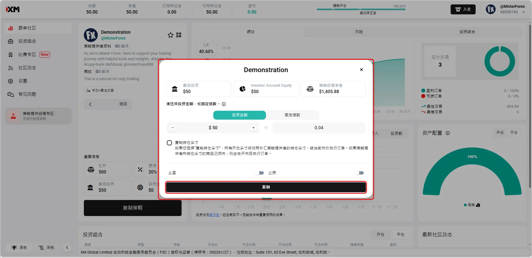Close the Demonstration dialog
The width and height of the screenshot is (532, 258).
(361, 70)
